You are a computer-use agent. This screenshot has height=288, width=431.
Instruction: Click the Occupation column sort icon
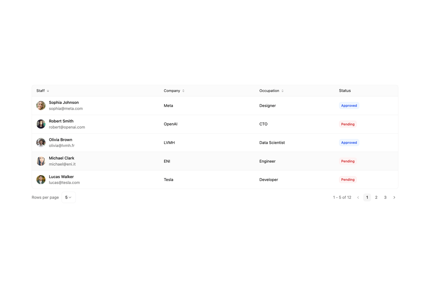pos(282,91)
